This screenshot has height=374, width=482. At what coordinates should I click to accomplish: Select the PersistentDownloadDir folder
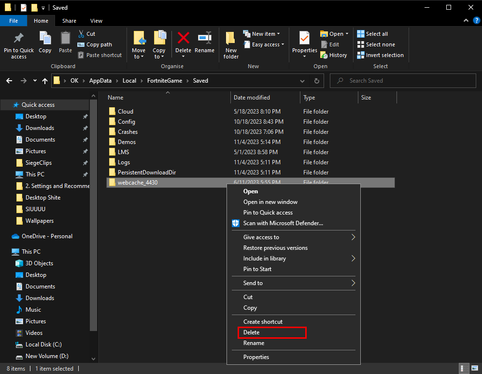147,173
